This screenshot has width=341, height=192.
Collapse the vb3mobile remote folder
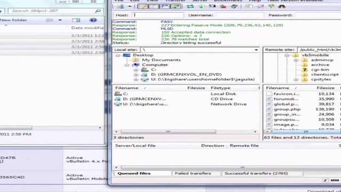pos(287,55)
